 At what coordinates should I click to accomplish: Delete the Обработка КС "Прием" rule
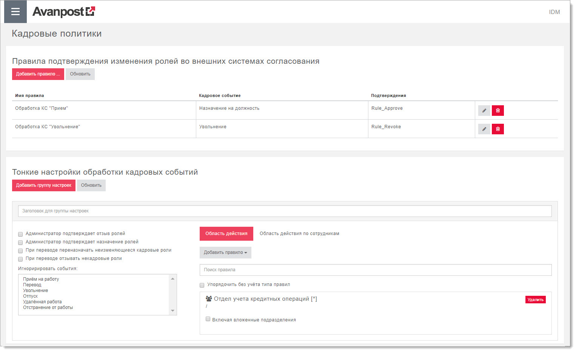coord(497,111)
